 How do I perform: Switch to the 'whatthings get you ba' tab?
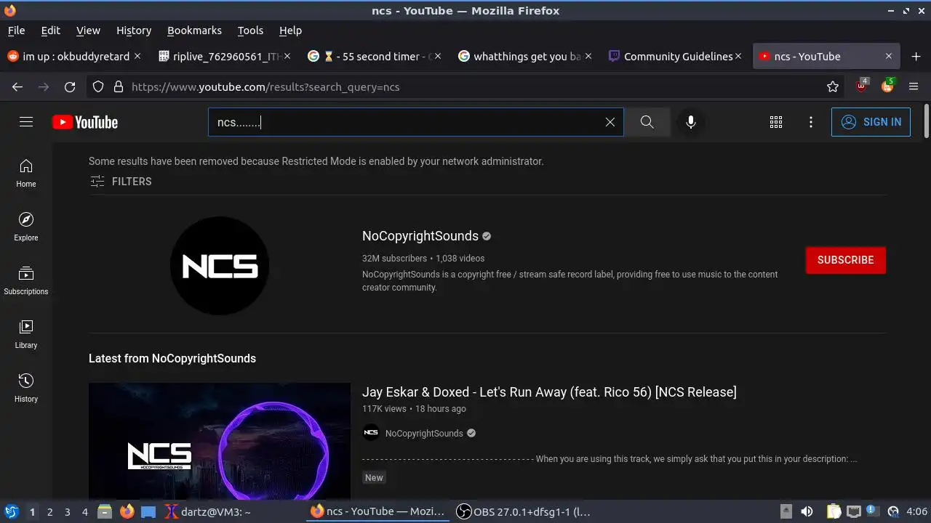[x=525, y=56]
